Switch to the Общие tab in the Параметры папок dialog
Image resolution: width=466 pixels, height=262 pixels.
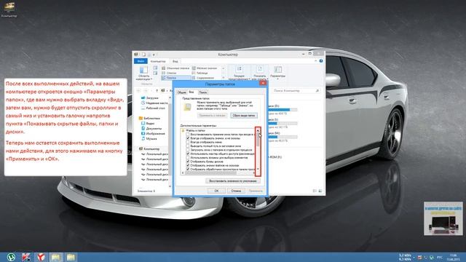coord(181,92)
